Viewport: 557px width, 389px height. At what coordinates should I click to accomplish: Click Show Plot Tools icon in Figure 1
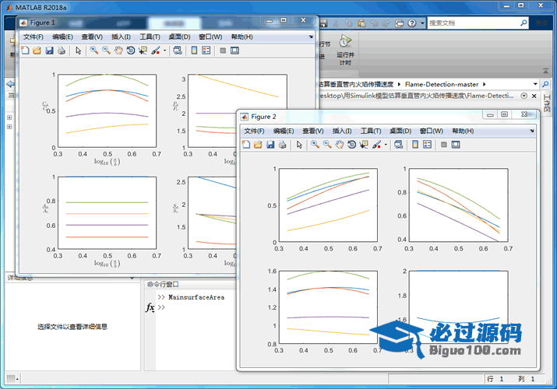pyautogui.click(x=234, y=51)
